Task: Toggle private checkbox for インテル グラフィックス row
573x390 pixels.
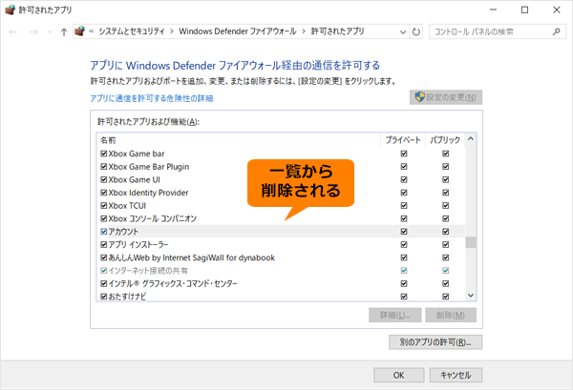Action: pyautogui.click(x=404, y=283)
